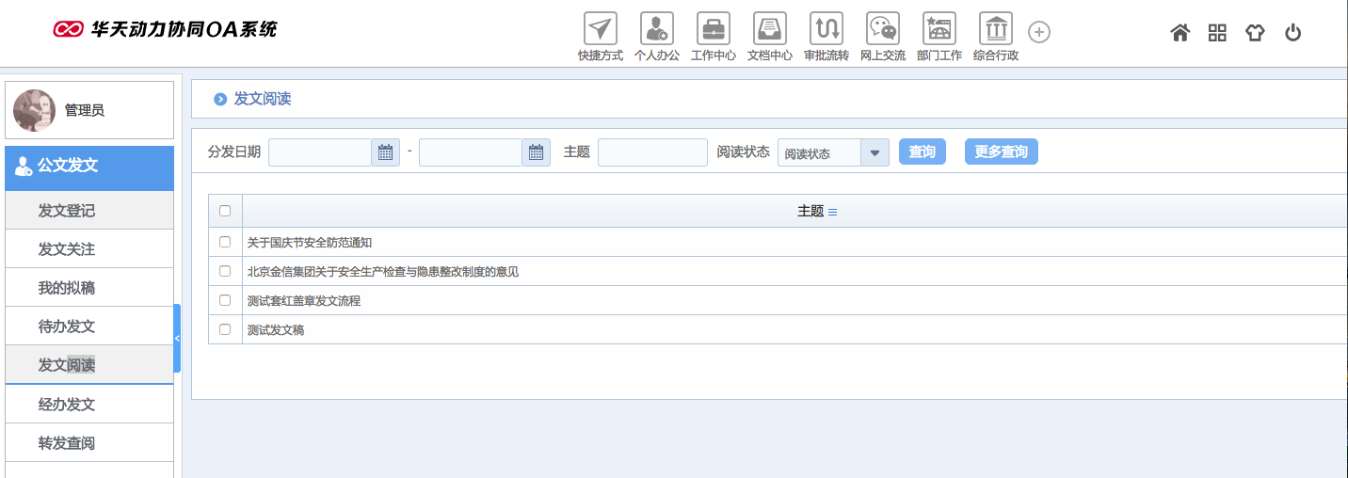
Task: Open the 综合行政 administration icon
Action: [x=996, y=28]
